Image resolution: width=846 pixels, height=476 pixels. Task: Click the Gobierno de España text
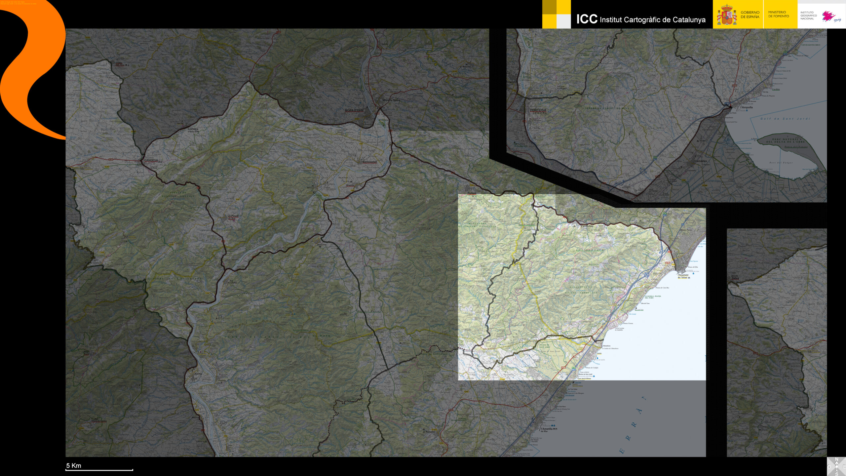point(750,15)
